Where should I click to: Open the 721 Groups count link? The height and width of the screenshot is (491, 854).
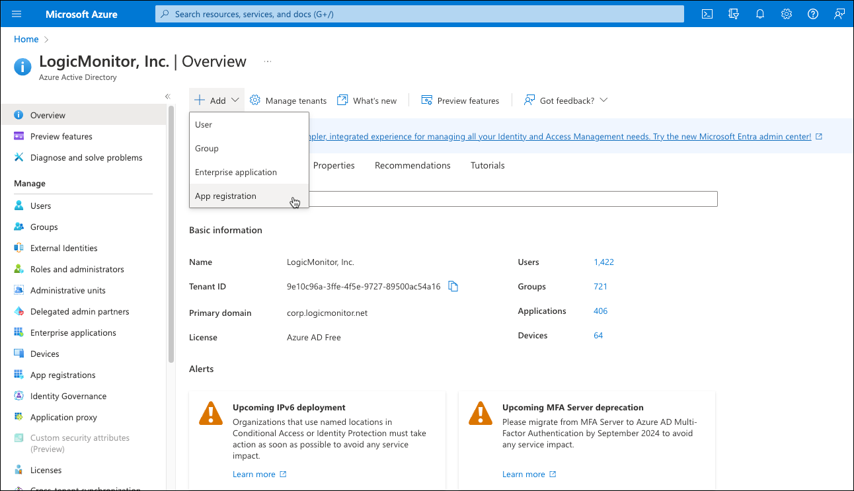601,286
